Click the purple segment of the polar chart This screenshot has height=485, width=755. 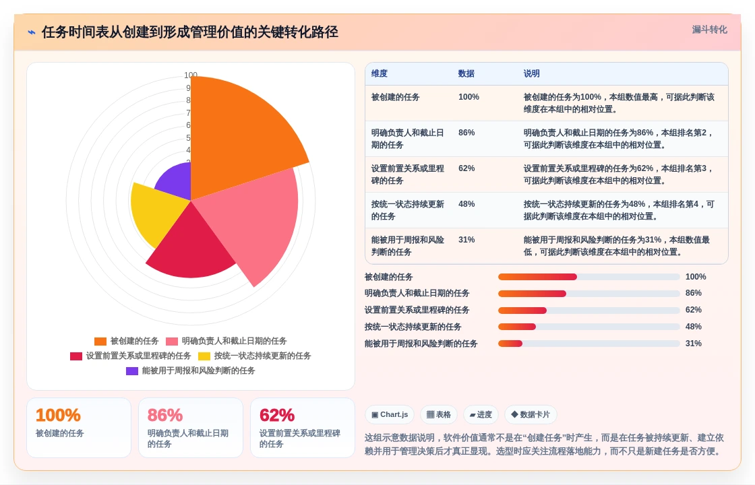(x=177, y=181)
